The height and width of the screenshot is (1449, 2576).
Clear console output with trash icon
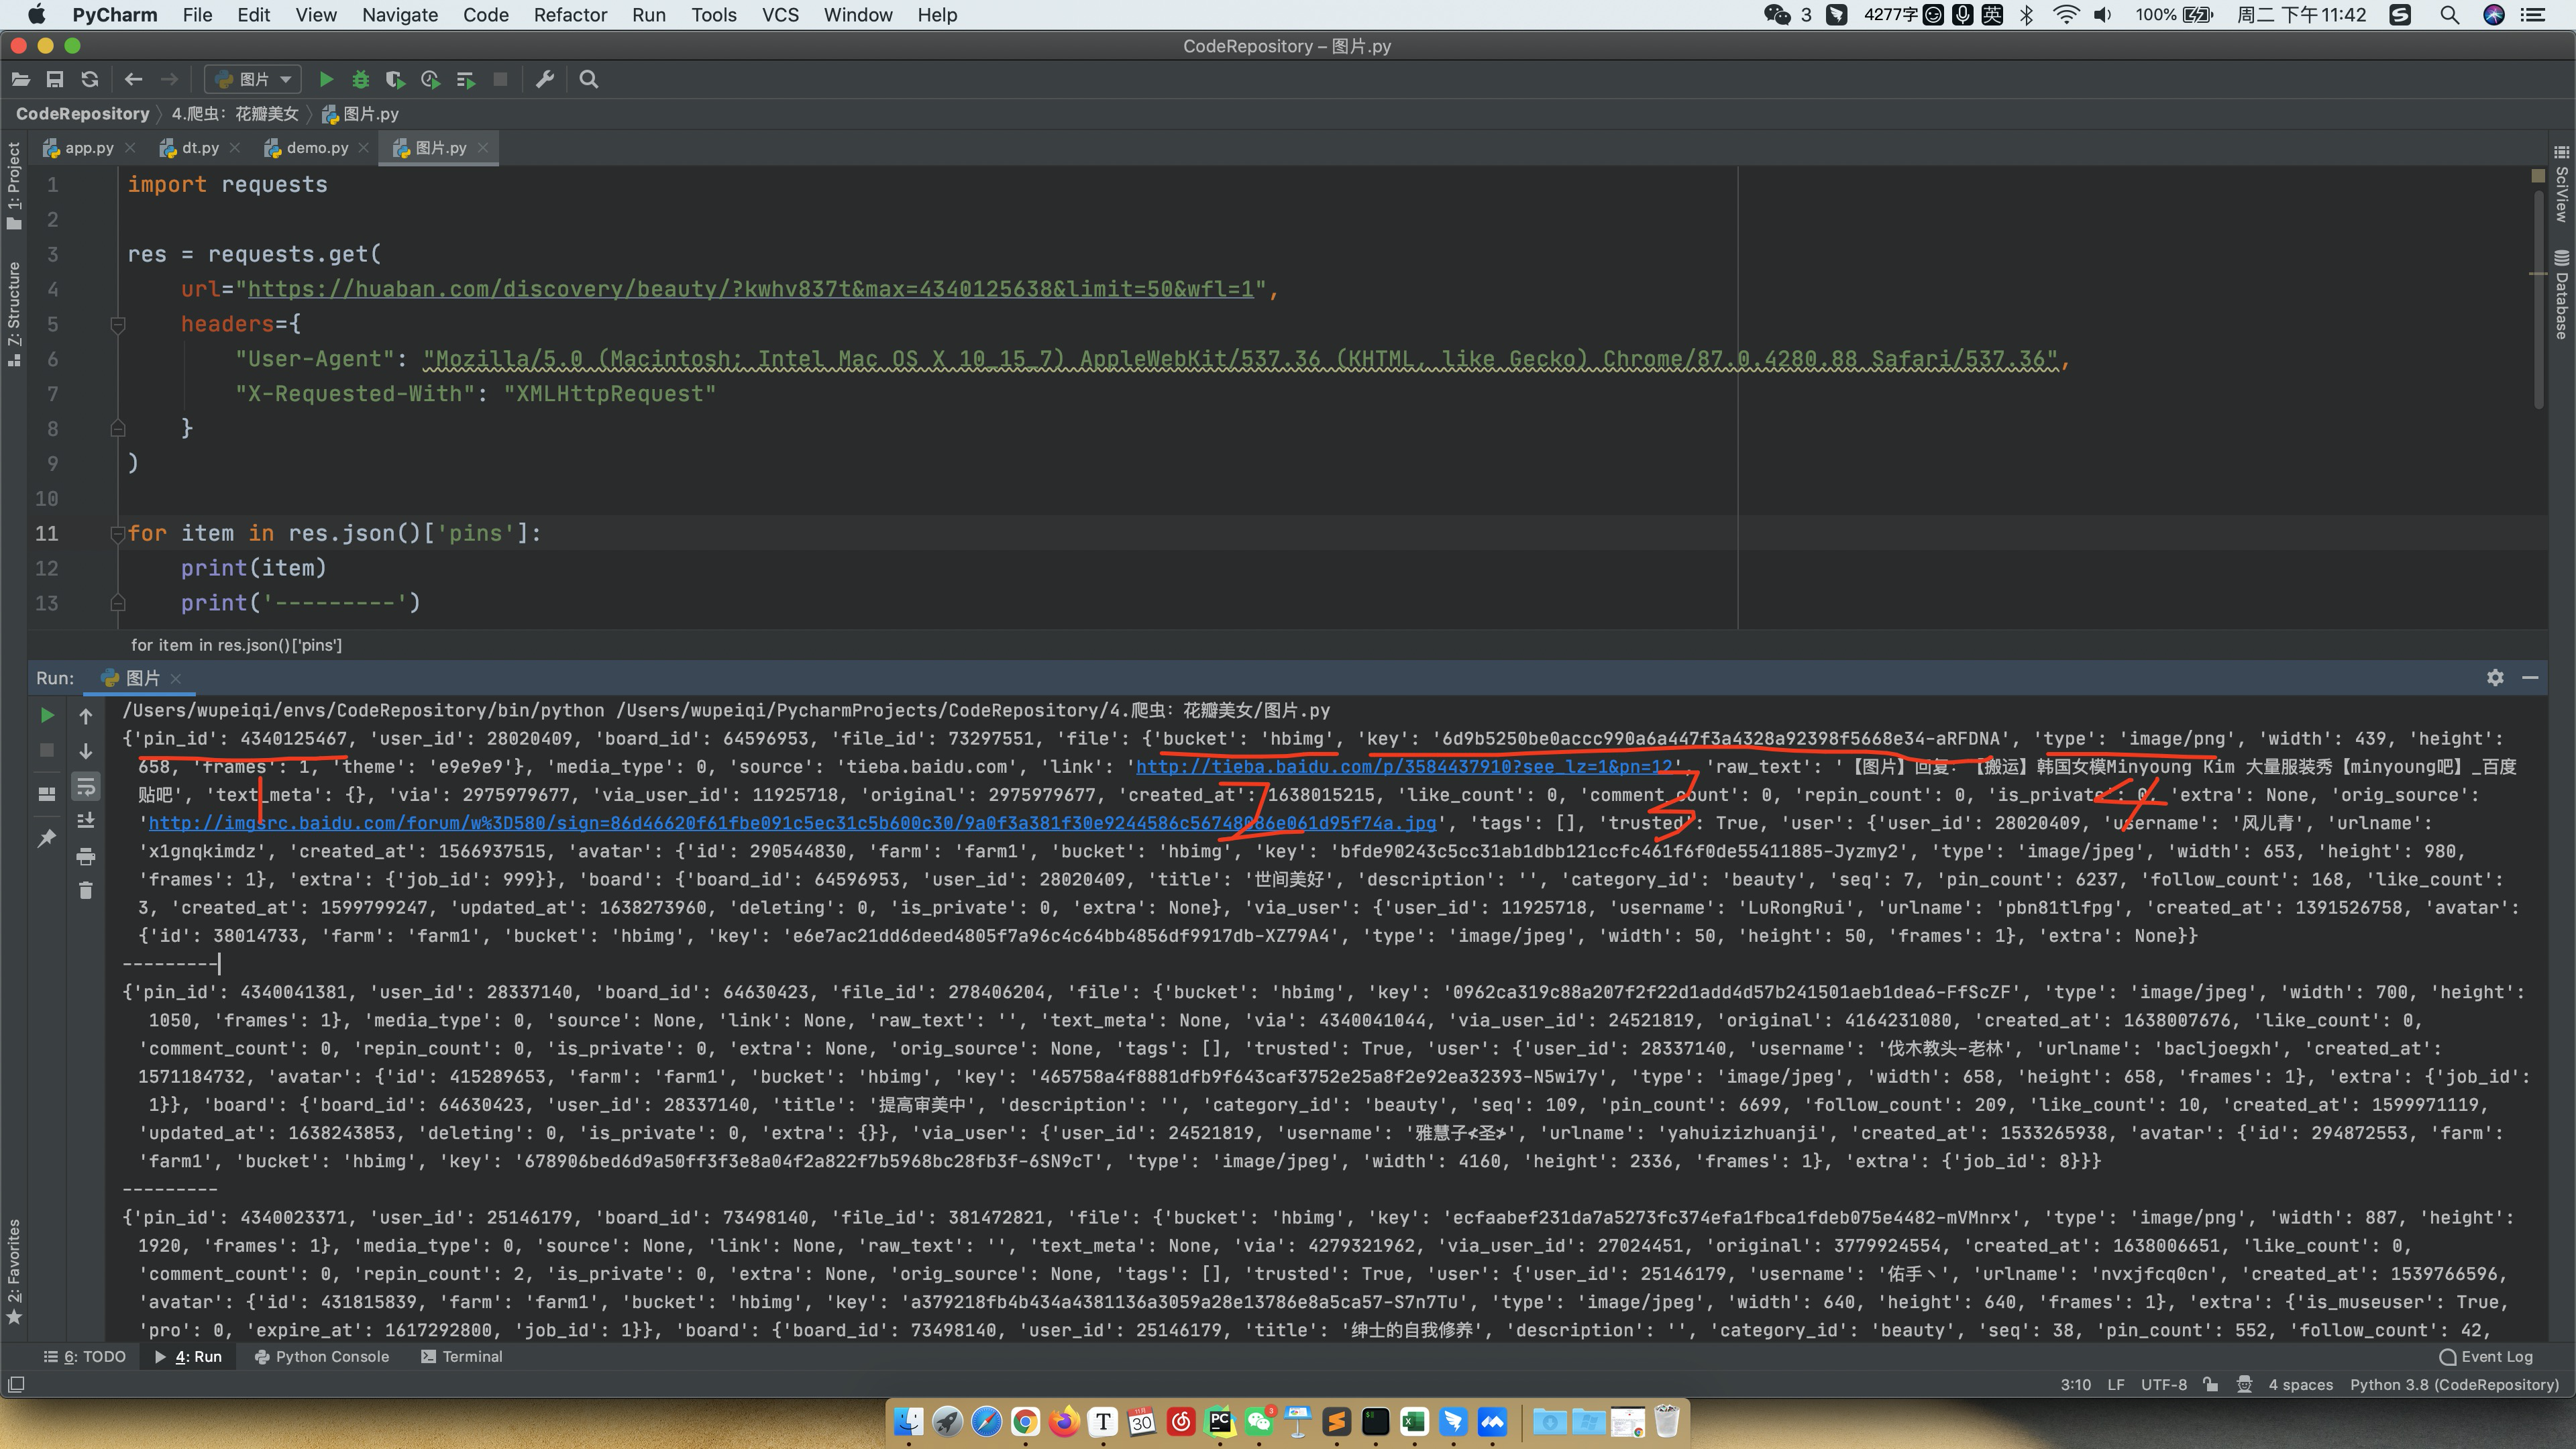[86, 890]
